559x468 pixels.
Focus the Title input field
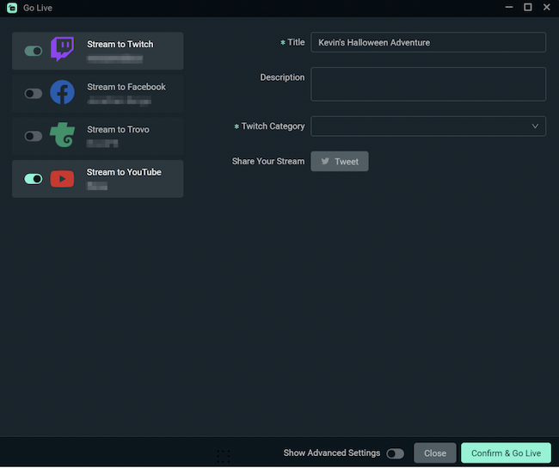428,42
